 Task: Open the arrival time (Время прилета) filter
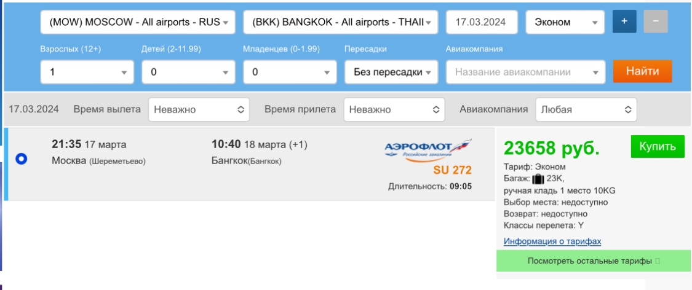394,110
